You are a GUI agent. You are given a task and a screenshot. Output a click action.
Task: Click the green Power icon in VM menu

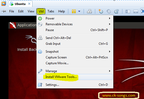[x=40, y=18]
